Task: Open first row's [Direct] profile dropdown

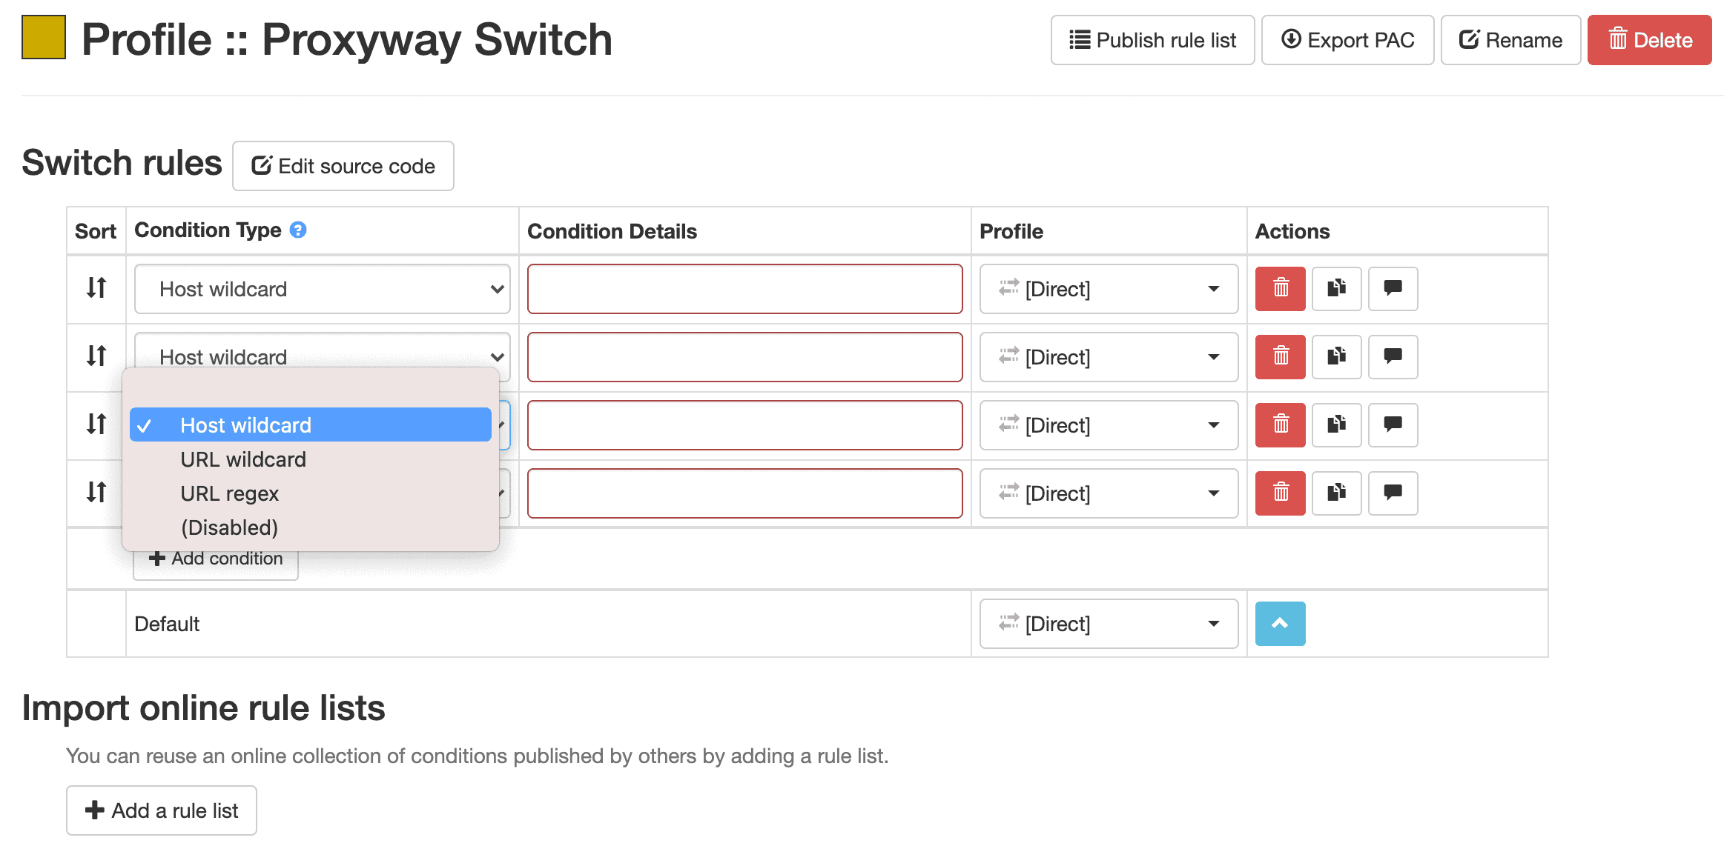Action: coord(1109,289)
